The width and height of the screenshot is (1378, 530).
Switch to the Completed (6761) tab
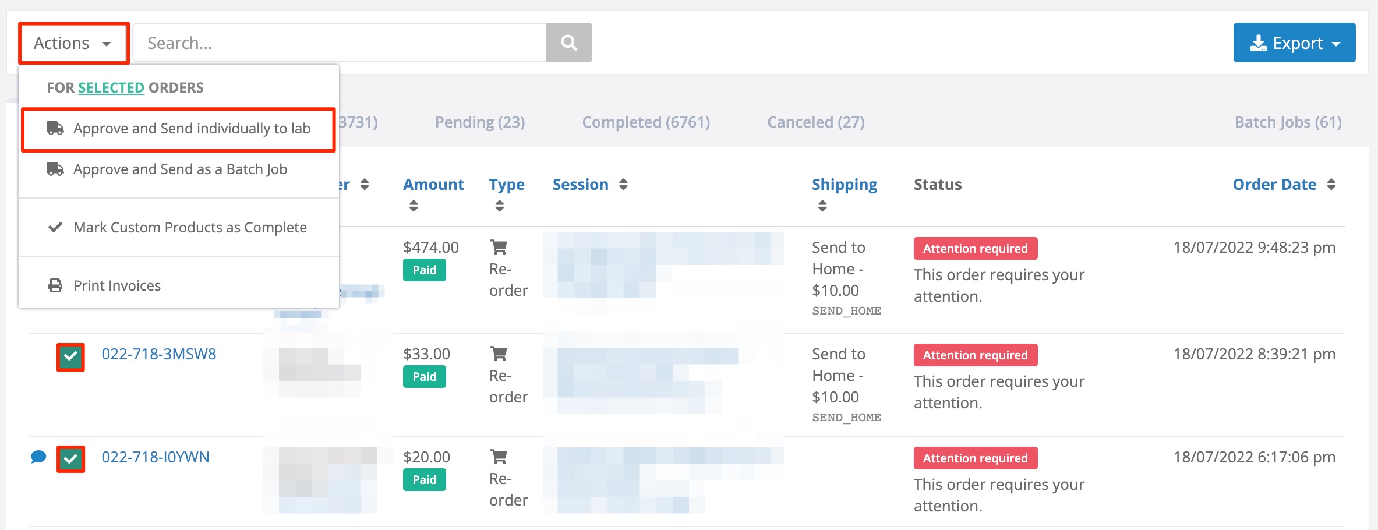pyautogui.click(x=646, y=122)
